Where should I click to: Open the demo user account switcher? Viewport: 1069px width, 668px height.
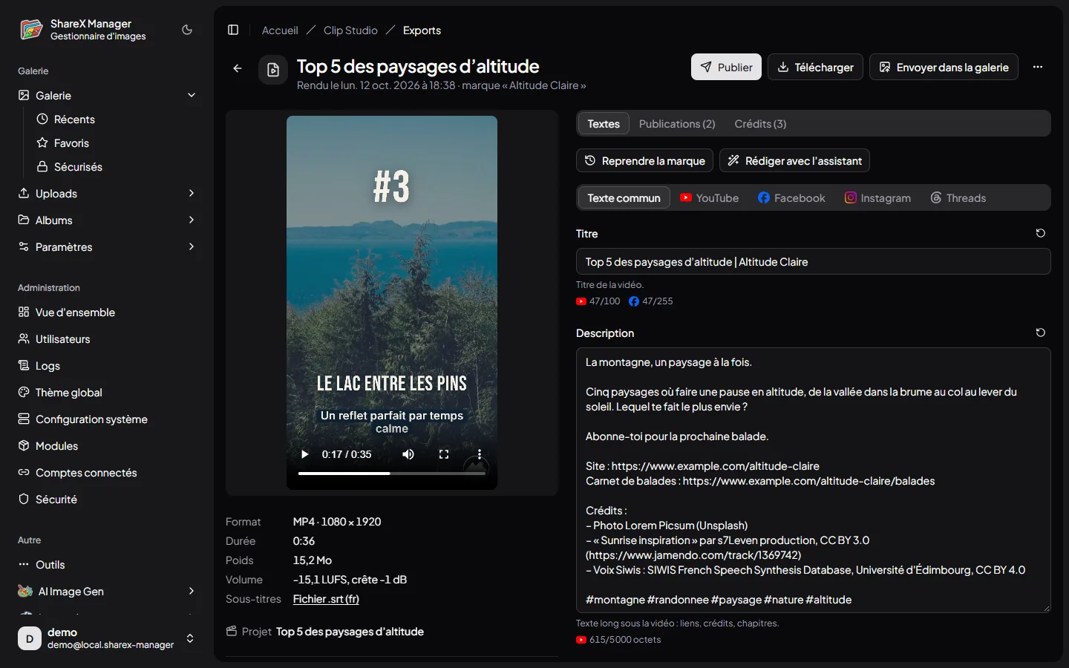[x=107, y=638]
